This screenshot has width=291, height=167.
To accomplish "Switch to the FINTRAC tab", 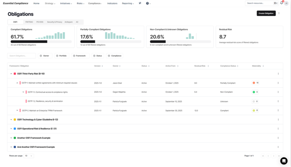I will (x=29, y=22).
